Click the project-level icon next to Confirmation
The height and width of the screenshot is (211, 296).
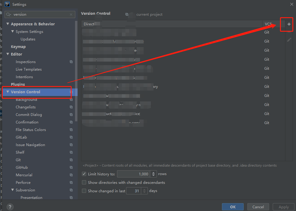coord(71,122)
